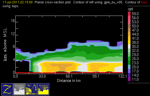The height and width of the screenshot is (96, 150).
Task: Choose the 38.0 yellow legend swatch
Action: [129, 42]
